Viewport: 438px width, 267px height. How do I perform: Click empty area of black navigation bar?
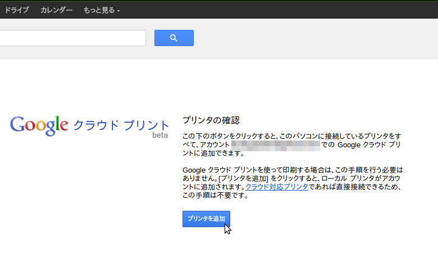pos(281,10)
